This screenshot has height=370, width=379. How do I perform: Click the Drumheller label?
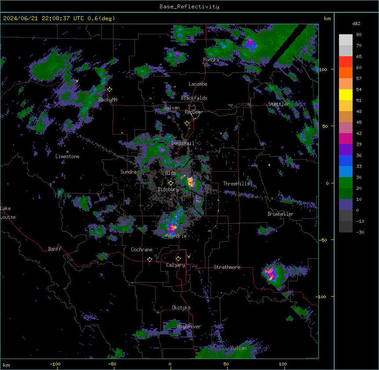tap(281, 214)
